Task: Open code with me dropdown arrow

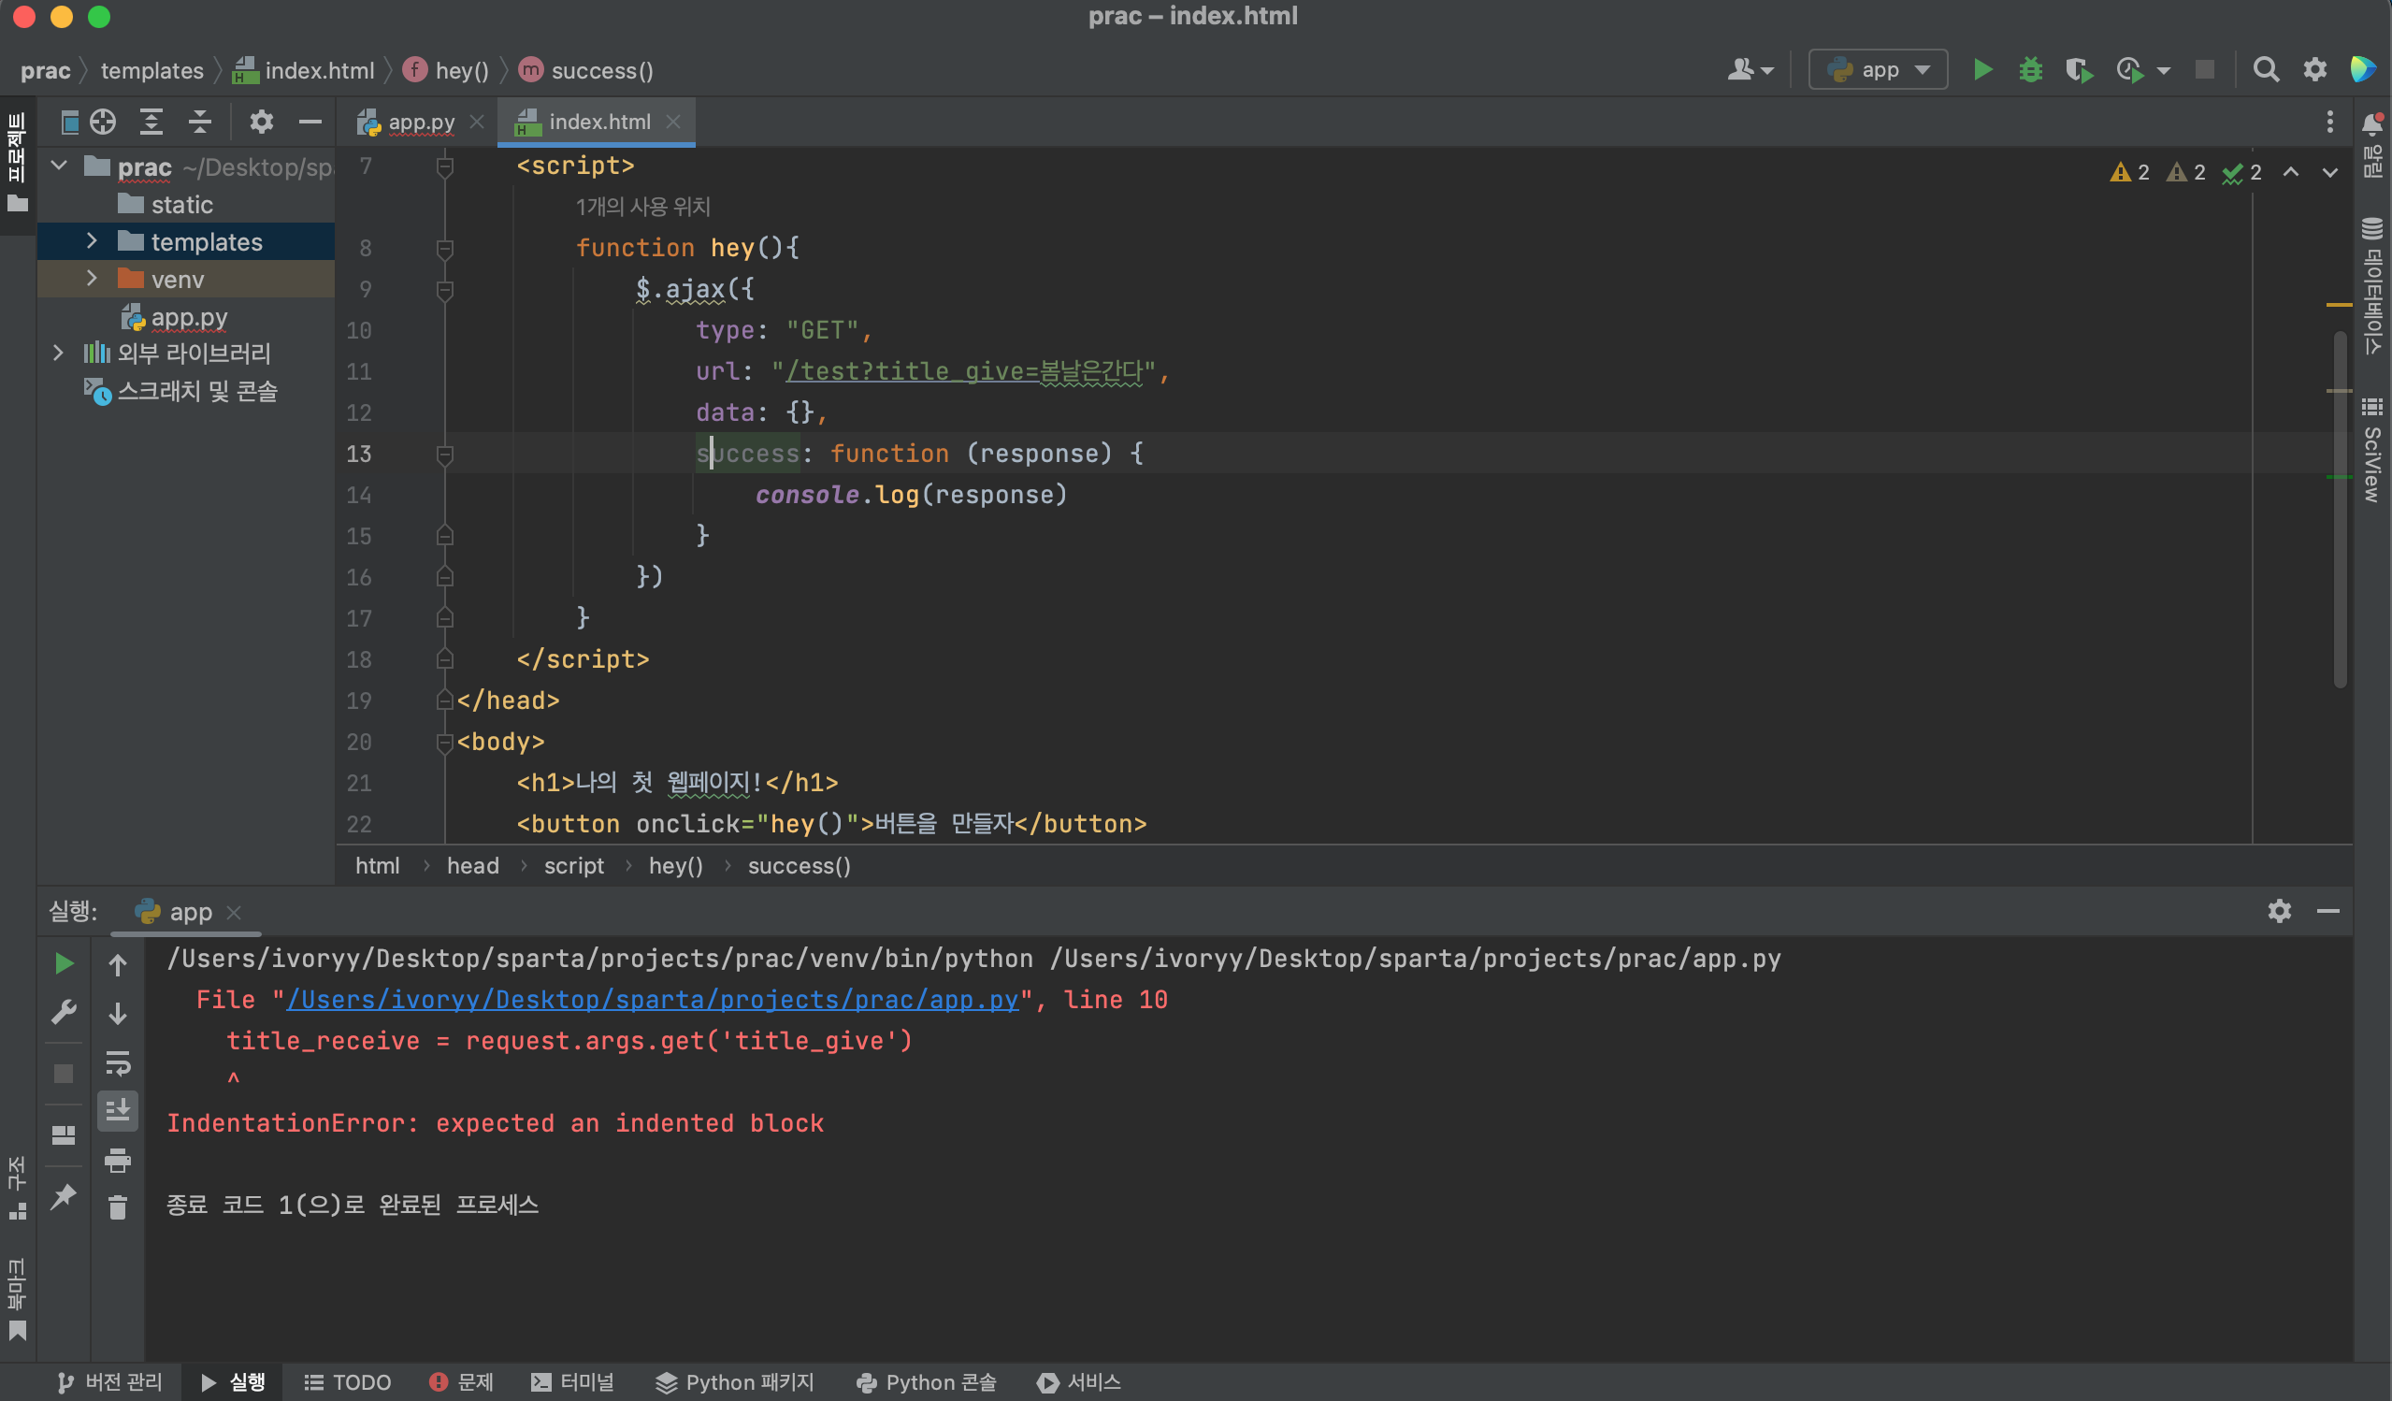Action: (1766, 71)
